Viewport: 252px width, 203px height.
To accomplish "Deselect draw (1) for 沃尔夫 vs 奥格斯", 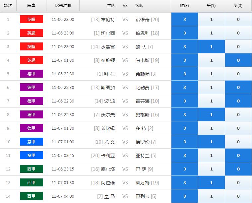I will [211, 114].
